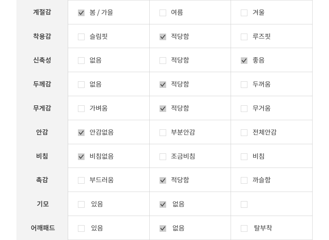Viewport: 329px width, 240px height.
Task: Select the 가벼움 weight checkbox
Action: (x=81, y=109)
